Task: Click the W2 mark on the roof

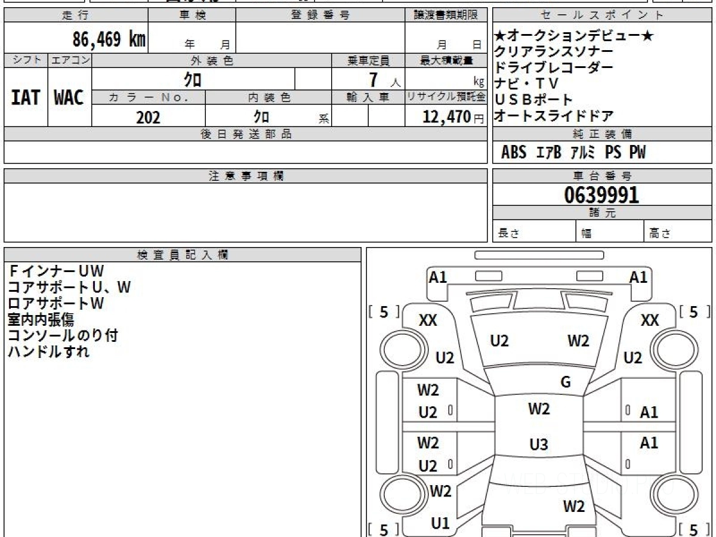Action: [539, 409]
